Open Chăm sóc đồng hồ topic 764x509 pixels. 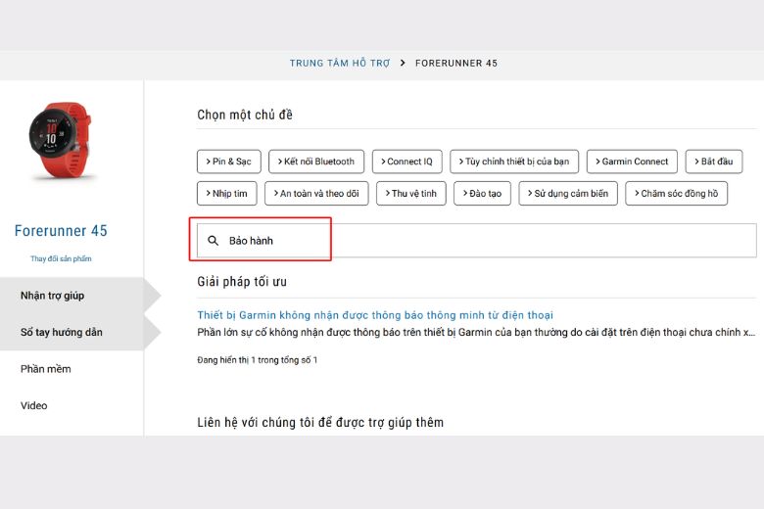click(x=676, y=194)
